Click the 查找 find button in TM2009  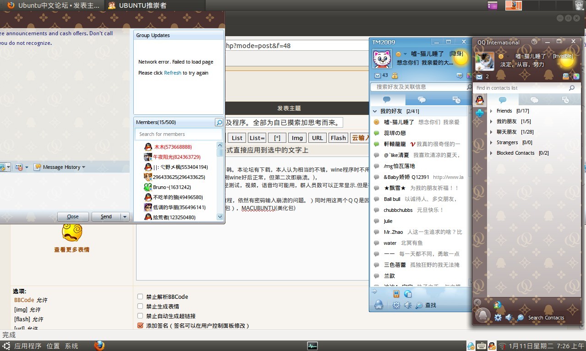coord(426,305)
